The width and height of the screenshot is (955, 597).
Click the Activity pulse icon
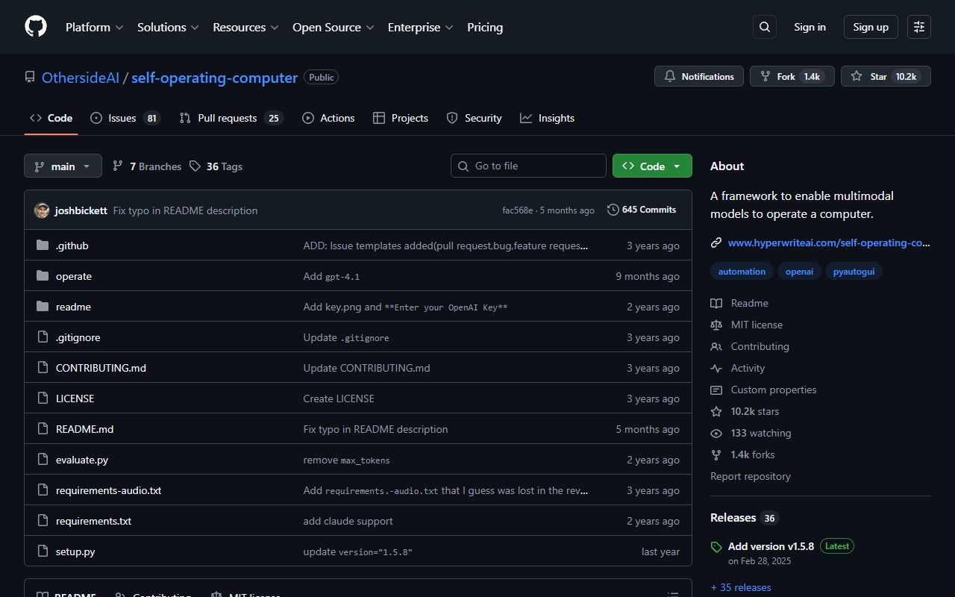[x=716, y=367]
